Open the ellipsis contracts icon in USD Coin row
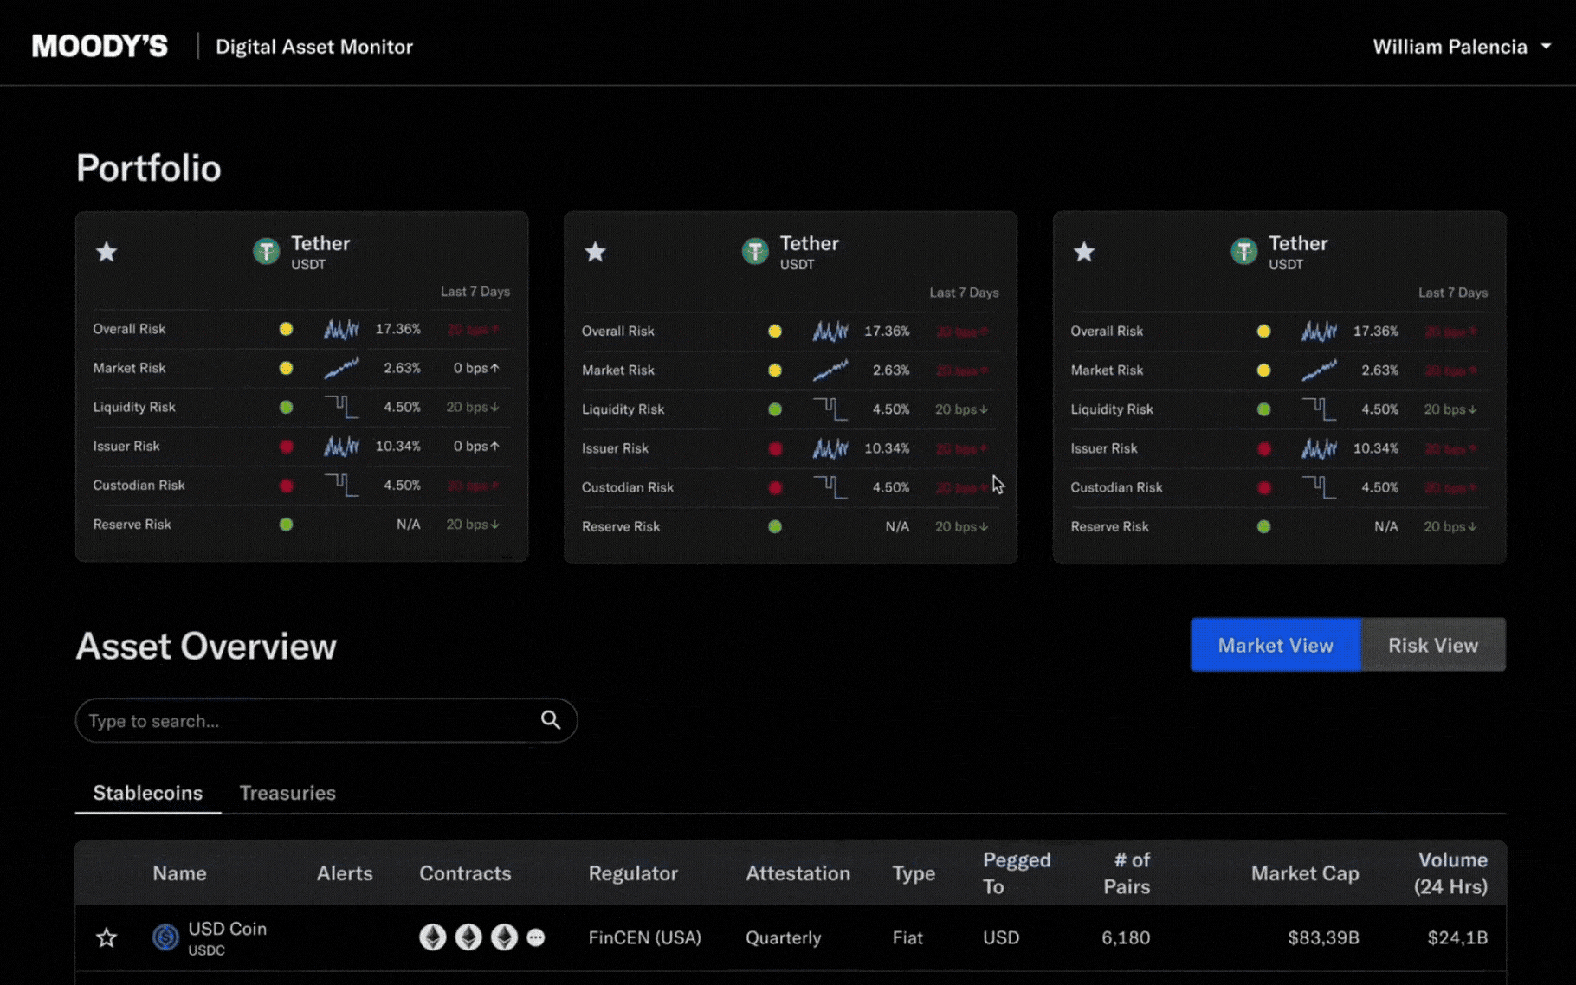 [535, 937]
